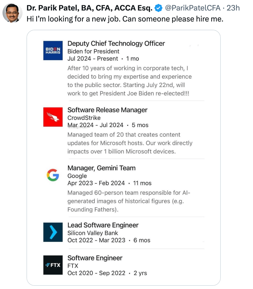This screenshot has height=289, width=253.
Task: Click the FTX logo
Action: pos(53,265)
